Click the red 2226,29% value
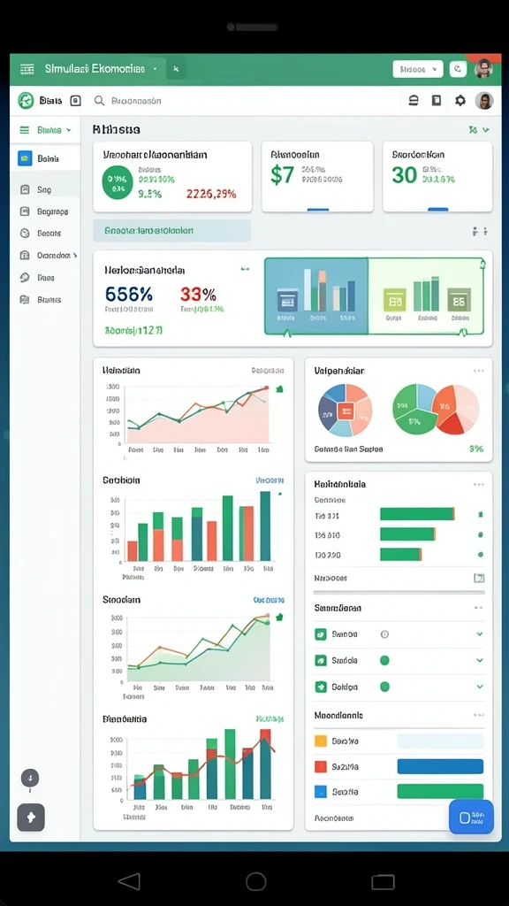The image size is (509, 906). coord(211,194)
